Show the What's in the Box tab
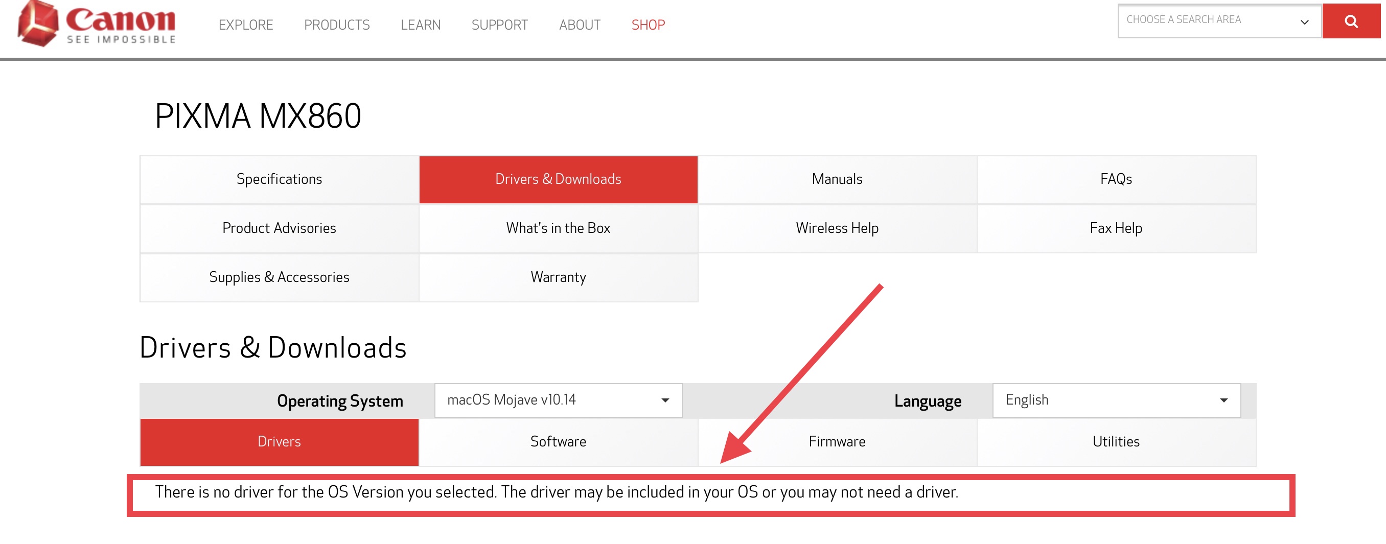The height and width of the screenshot is (544, 1386). point(559,228)
